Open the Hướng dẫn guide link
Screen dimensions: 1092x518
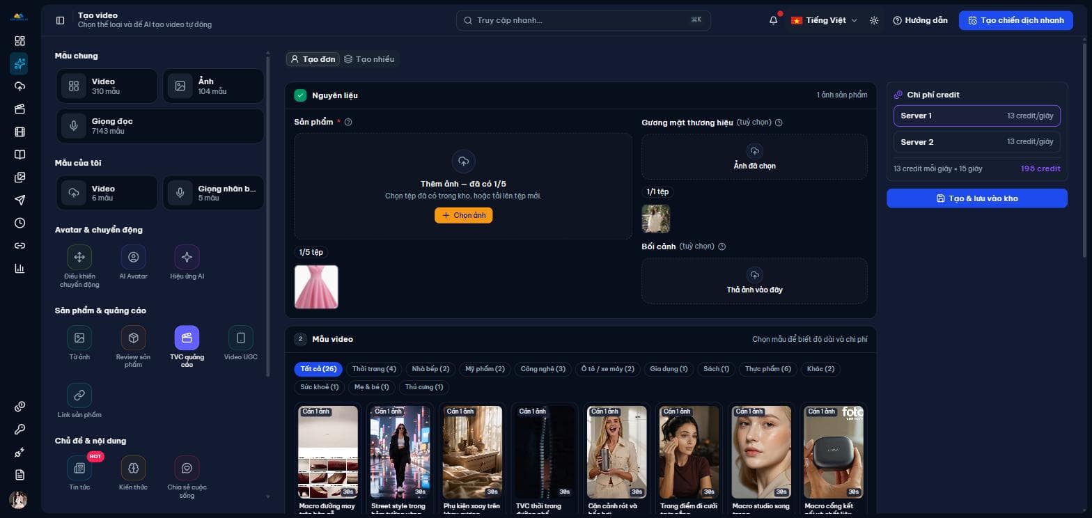[x=919, y=20]
